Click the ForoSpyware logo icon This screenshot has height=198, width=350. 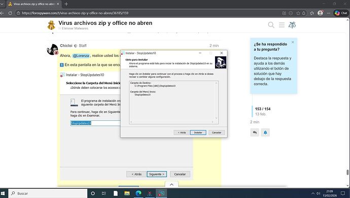pos(51,25)
